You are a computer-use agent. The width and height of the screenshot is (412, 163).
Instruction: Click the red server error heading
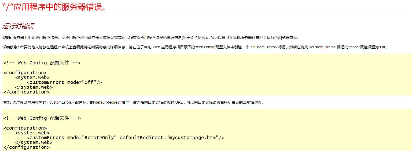(x=54, y=7)
